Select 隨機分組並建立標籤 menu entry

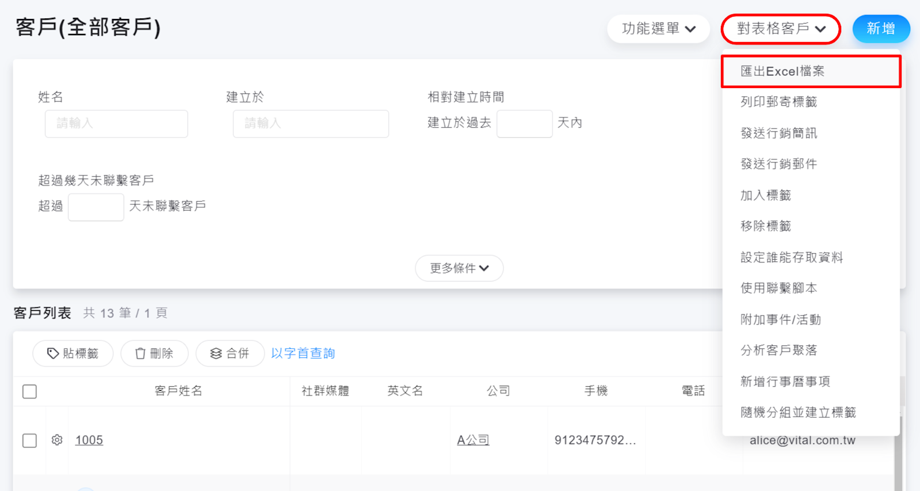(x=798, y=412)
